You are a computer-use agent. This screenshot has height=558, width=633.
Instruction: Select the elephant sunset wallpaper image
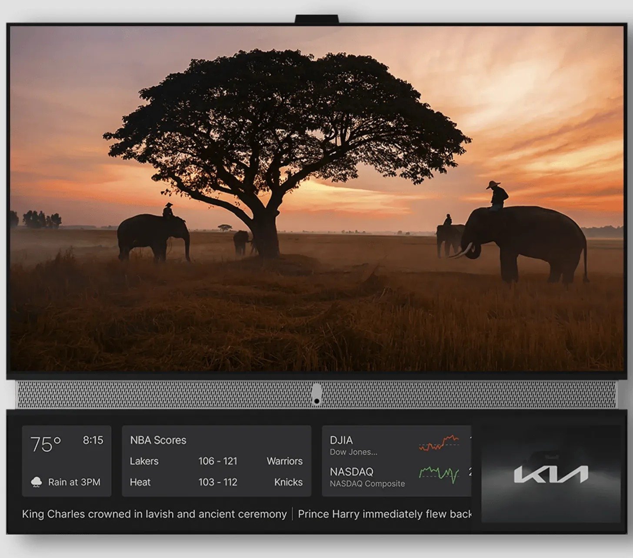pos(317,199)
